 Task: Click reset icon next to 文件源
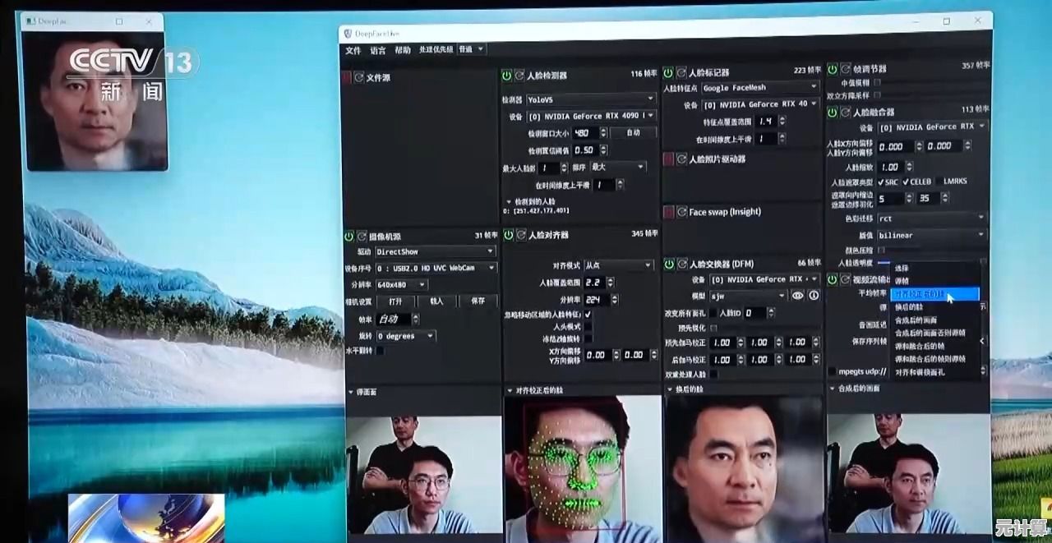[359, 78]
